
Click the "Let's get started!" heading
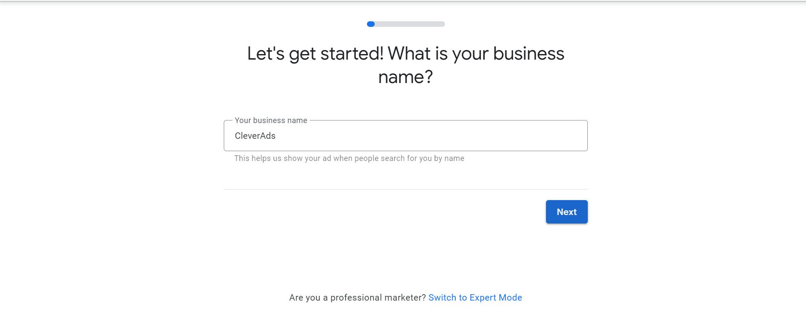point(315,54)
